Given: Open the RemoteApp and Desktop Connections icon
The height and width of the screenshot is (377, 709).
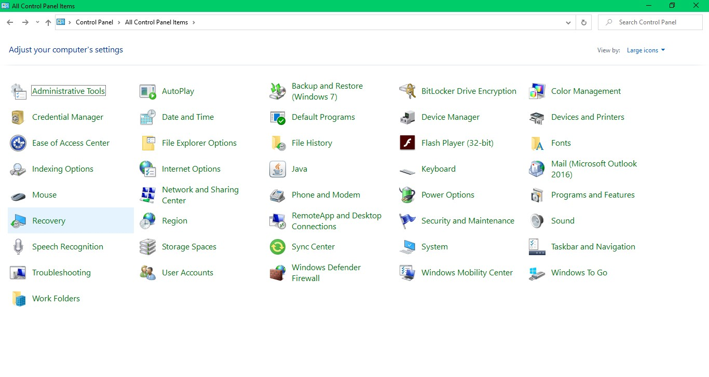Looking at the screenshot, I should pyautogui.click(x=278, y=221).
